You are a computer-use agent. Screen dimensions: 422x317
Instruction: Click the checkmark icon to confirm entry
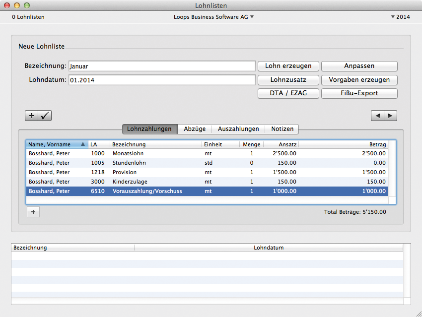pyautogui.click(x=45, y=116)
